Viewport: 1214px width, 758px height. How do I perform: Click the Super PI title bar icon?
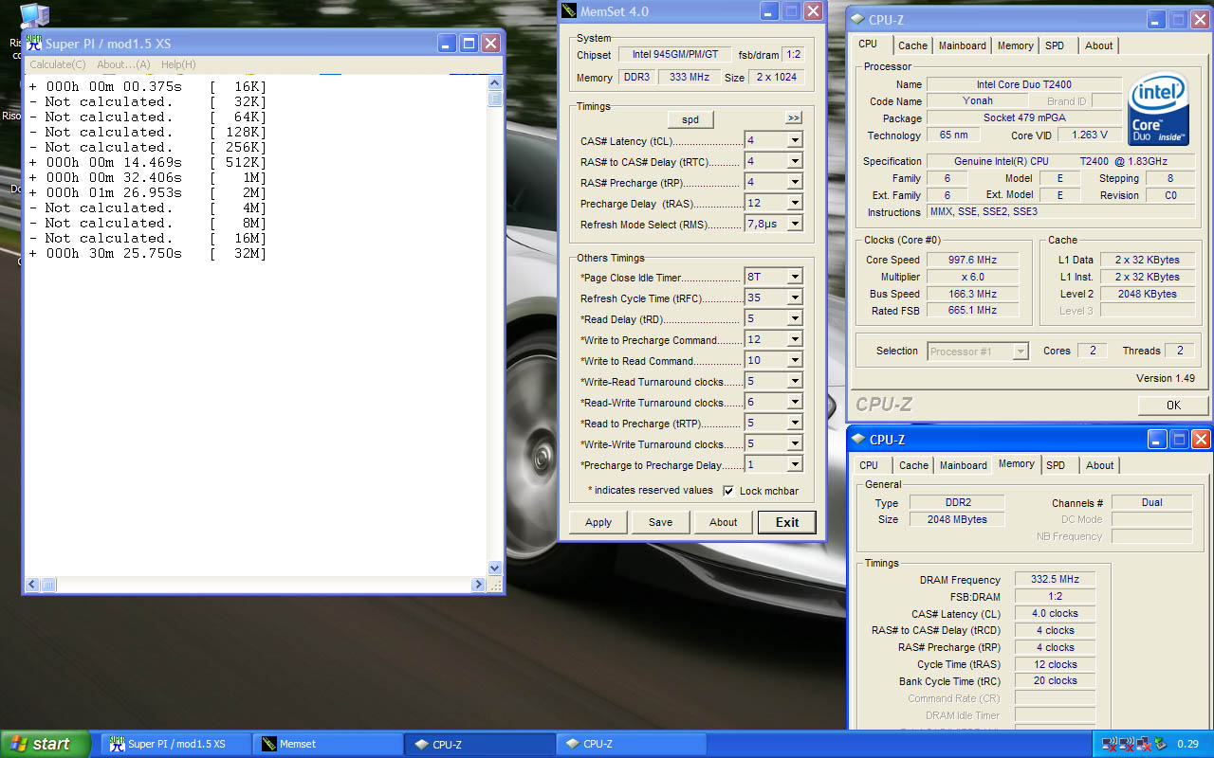click(x=34, y=43)
